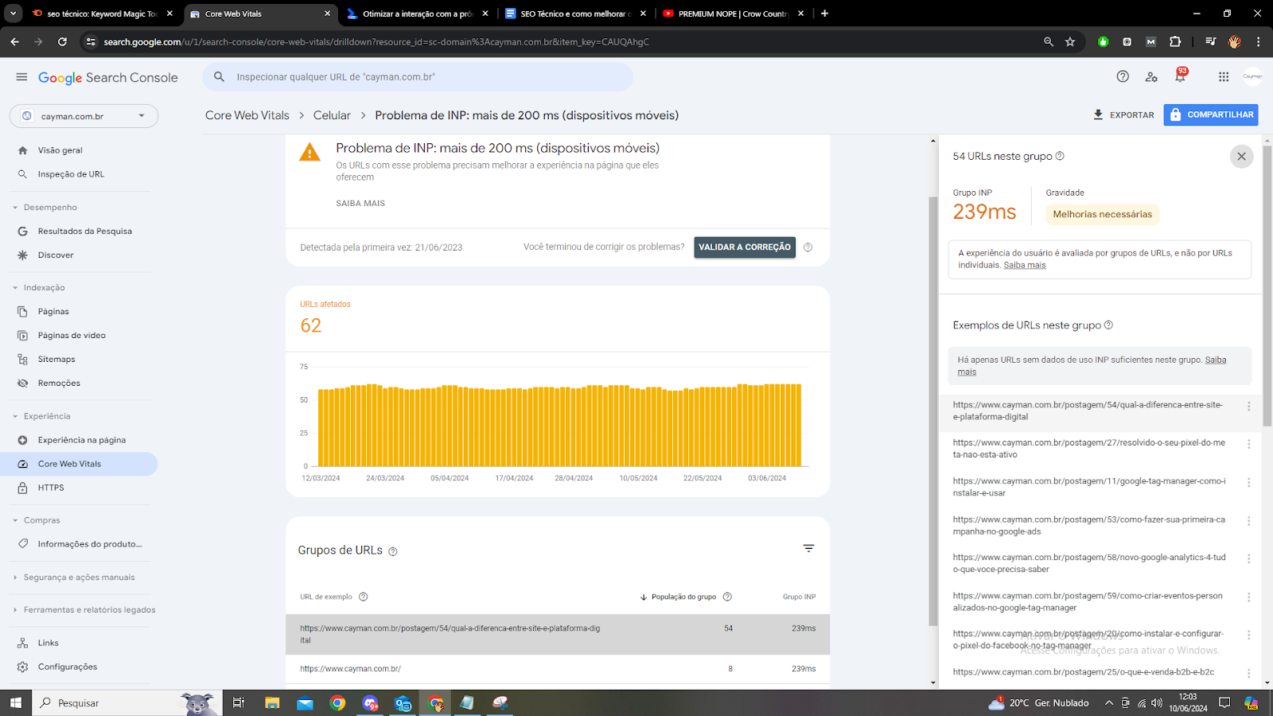Click help icon beside População do grupo
Image resolution: width=1273 pixels, height=716 pixels.
726,597
